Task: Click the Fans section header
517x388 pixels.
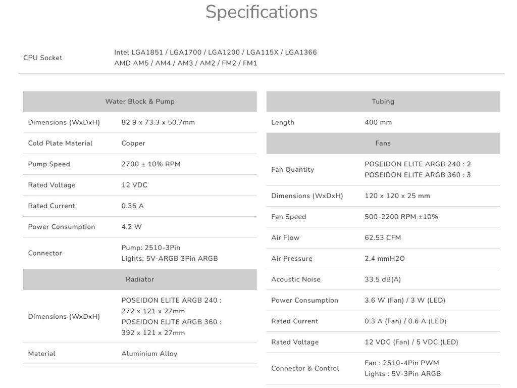Action: (x=383, y=143)
